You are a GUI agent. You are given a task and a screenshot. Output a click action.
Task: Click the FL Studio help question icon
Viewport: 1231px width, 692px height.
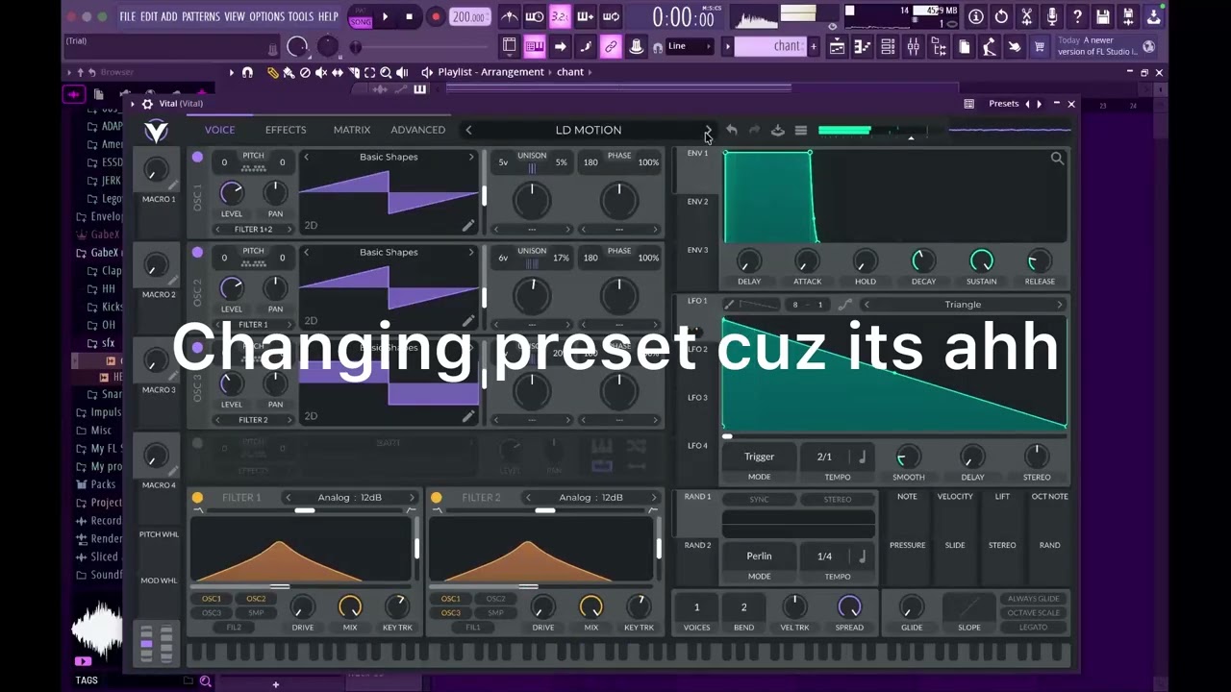point(1077,16)
